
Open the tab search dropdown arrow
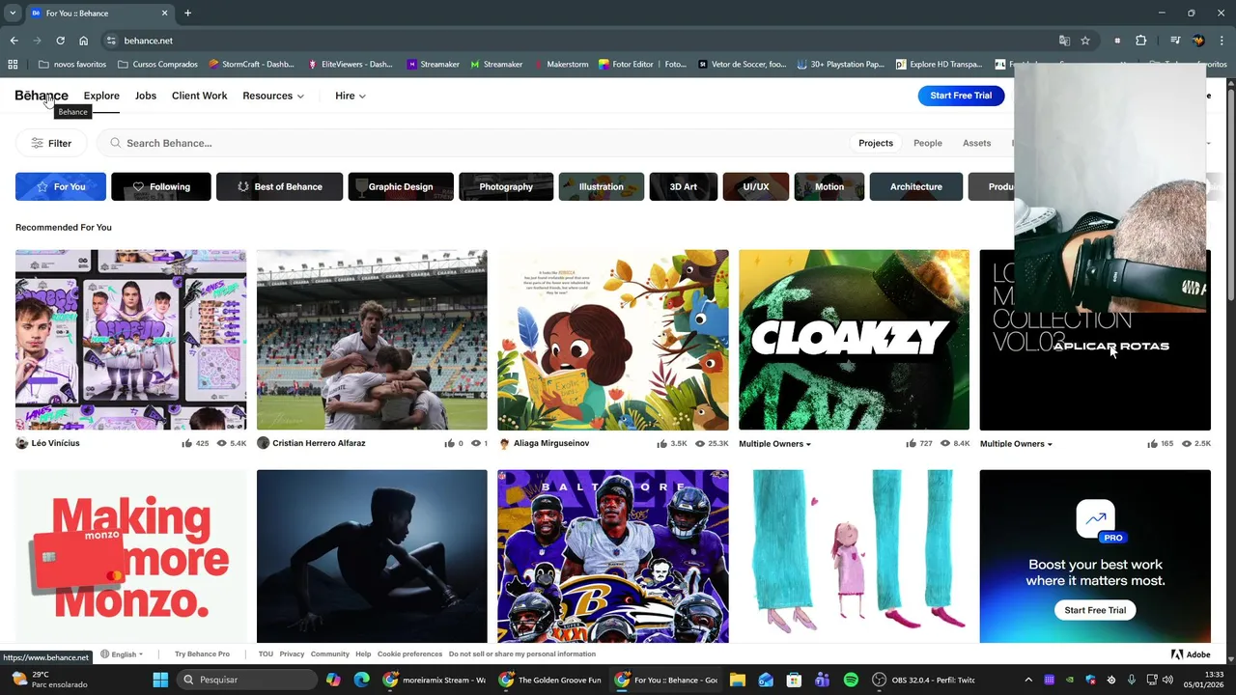point(13,14)
